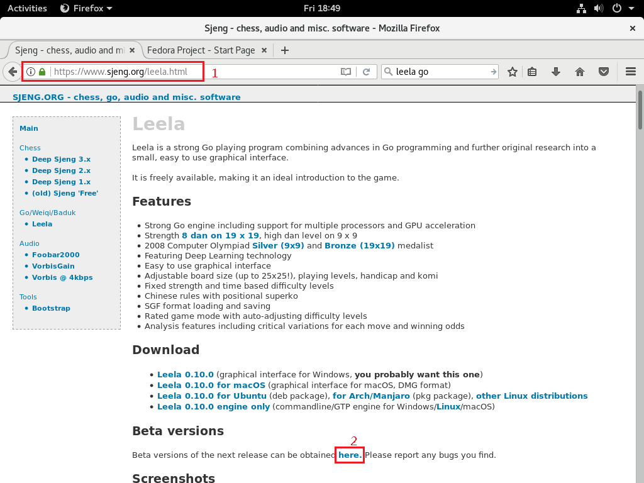Open Bootstrap sidebar link

tap(52, 308)
